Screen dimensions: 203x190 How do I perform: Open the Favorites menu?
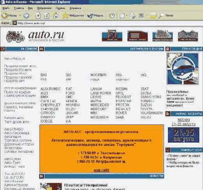pyautogui.click(x=45, y=8)
